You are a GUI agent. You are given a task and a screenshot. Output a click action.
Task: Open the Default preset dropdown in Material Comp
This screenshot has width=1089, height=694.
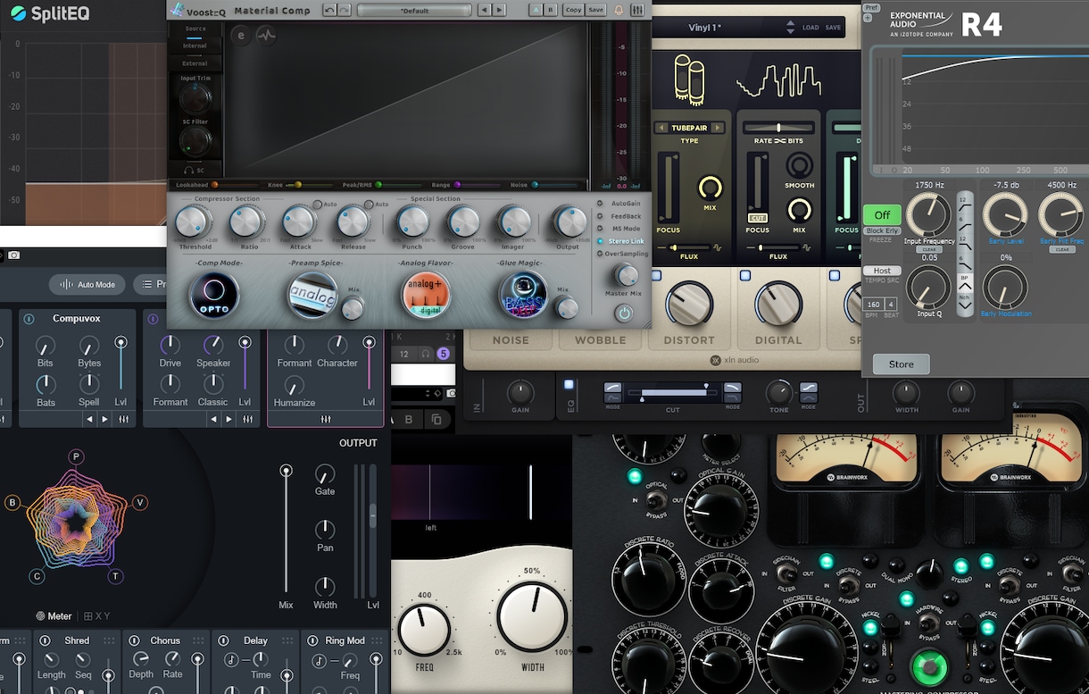pos(413,10)
